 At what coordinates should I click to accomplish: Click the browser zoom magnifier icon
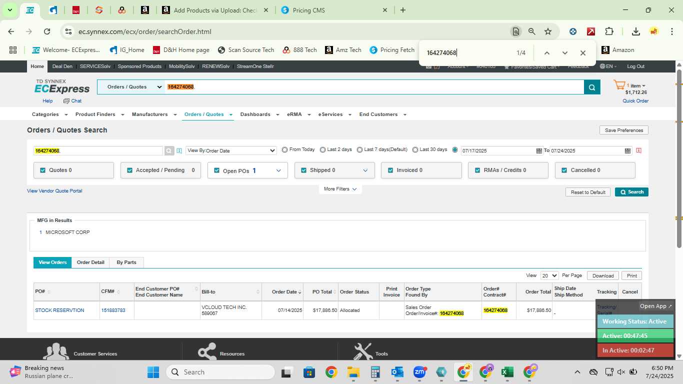click(x=532, y=31)
